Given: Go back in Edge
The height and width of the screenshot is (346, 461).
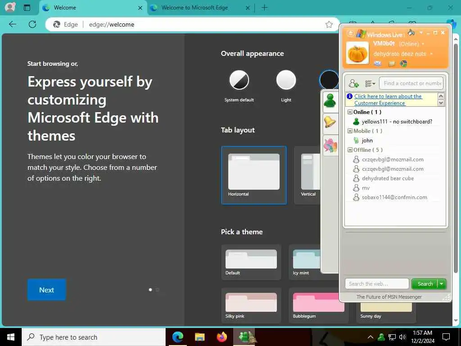Looking at the screenshot, I should [12, 24].
